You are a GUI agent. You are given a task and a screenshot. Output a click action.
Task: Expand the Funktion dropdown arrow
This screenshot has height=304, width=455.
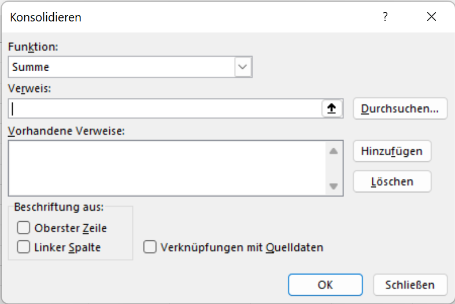coord(243,67)
